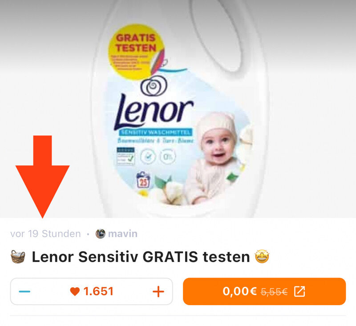The height and width of the screenshot is (326, 356).
Task: Downvote deal with the blue minus icon
Action: (x=24, y=291)
